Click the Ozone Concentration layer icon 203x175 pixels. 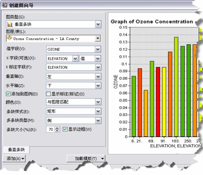point(9,38)
